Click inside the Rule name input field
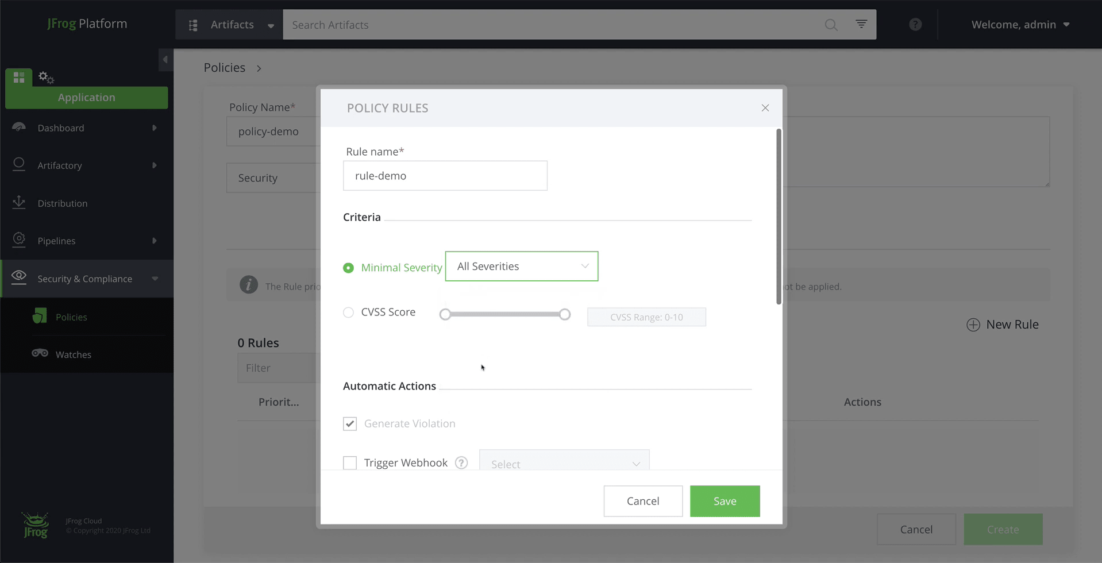Viewport: 1102px width, 563px height. click(445, 175)
